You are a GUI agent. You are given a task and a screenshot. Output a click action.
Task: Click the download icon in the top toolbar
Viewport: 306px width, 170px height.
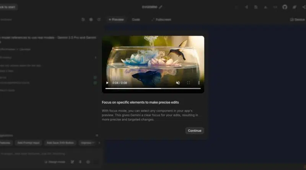click(265, 7)
